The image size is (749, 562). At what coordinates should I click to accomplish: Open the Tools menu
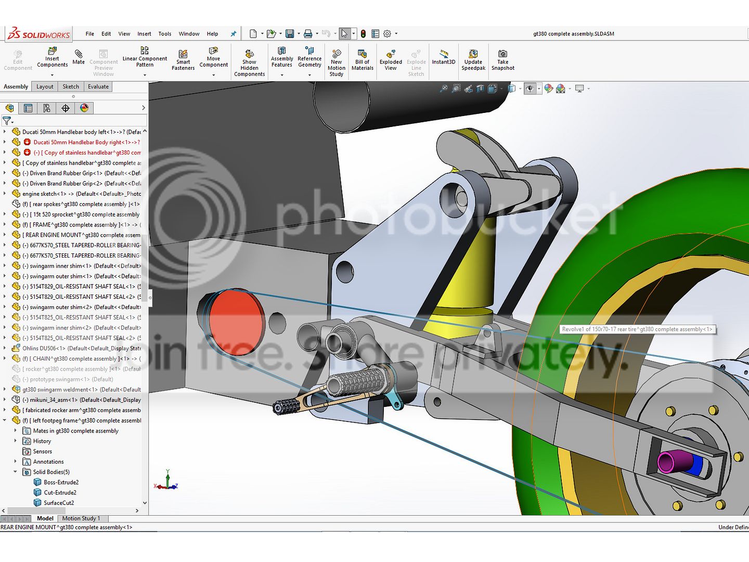pyautogui.click(x=165, y=34)
